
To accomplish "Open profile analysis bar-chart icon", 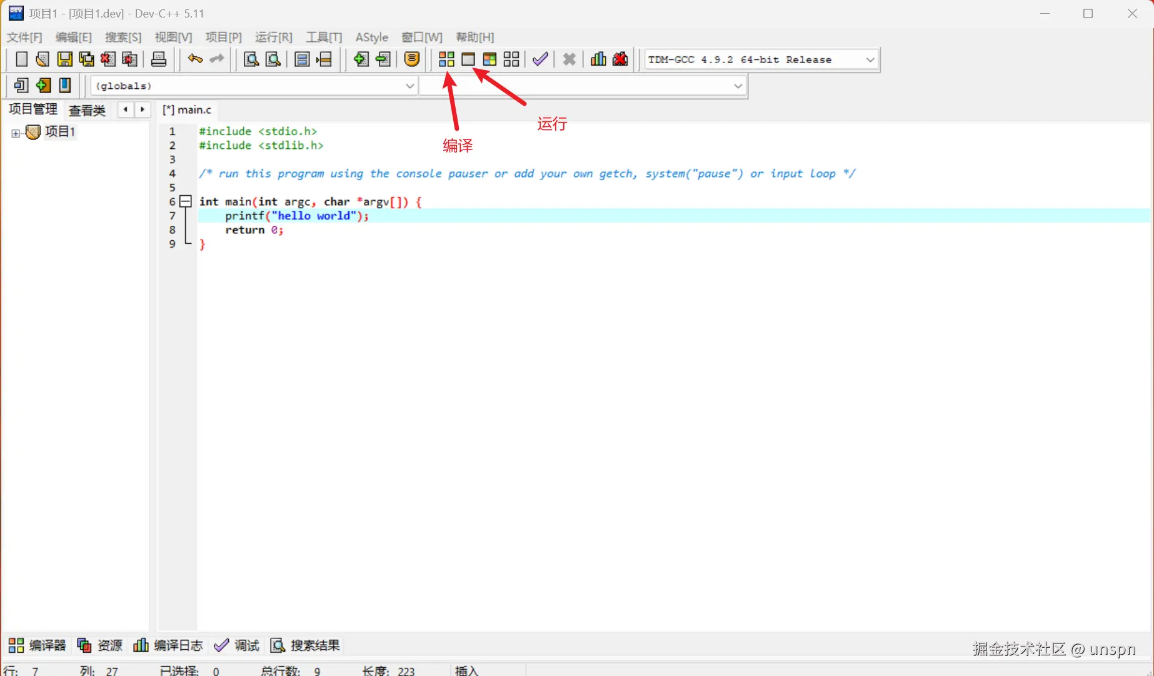I will tap(598, 59).
